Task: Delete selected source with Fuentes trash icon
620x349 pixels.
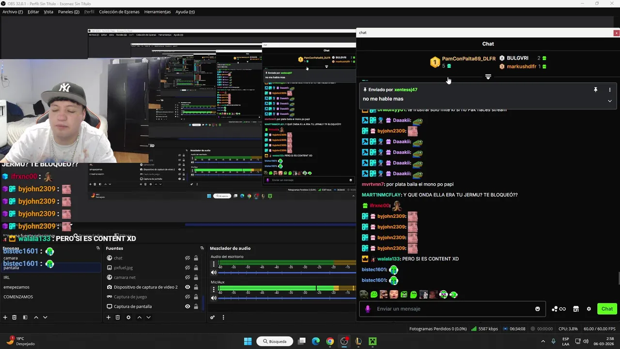Action: (118, 317)
